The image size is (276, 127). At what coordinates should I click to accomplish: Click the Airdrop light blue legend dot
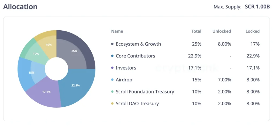112,80
